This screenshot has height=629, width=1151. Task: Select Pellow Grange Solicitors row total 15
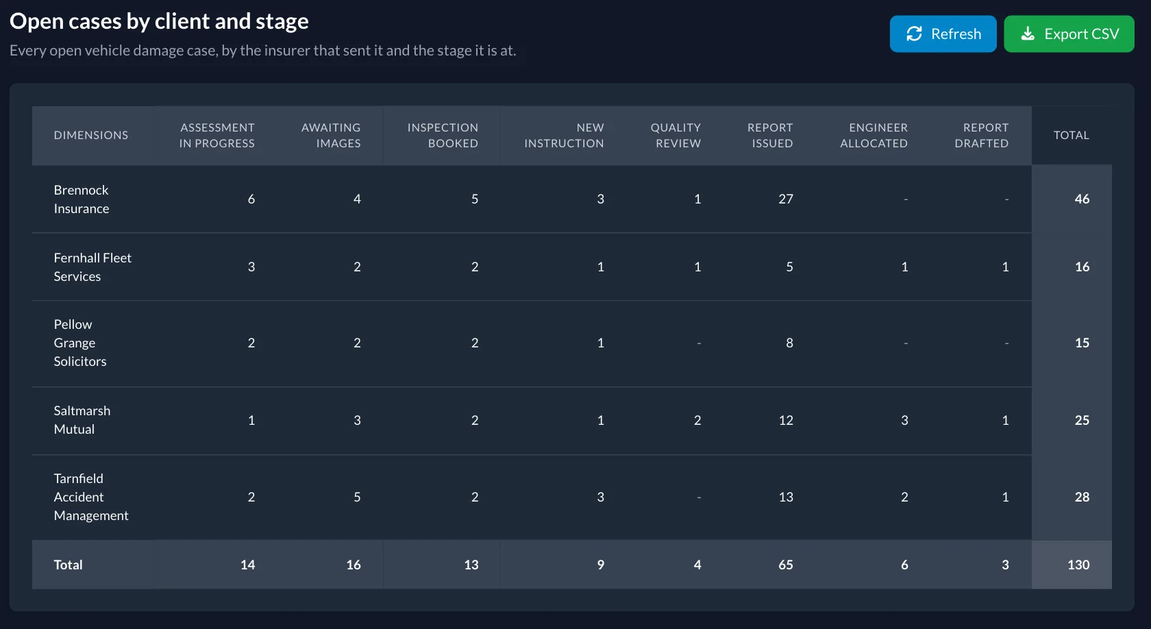pyautogui.click(x=1082, y=343)
